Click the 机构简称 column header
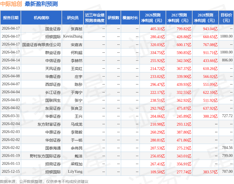This screenshot has width=234, height=184. click(41, 18)
